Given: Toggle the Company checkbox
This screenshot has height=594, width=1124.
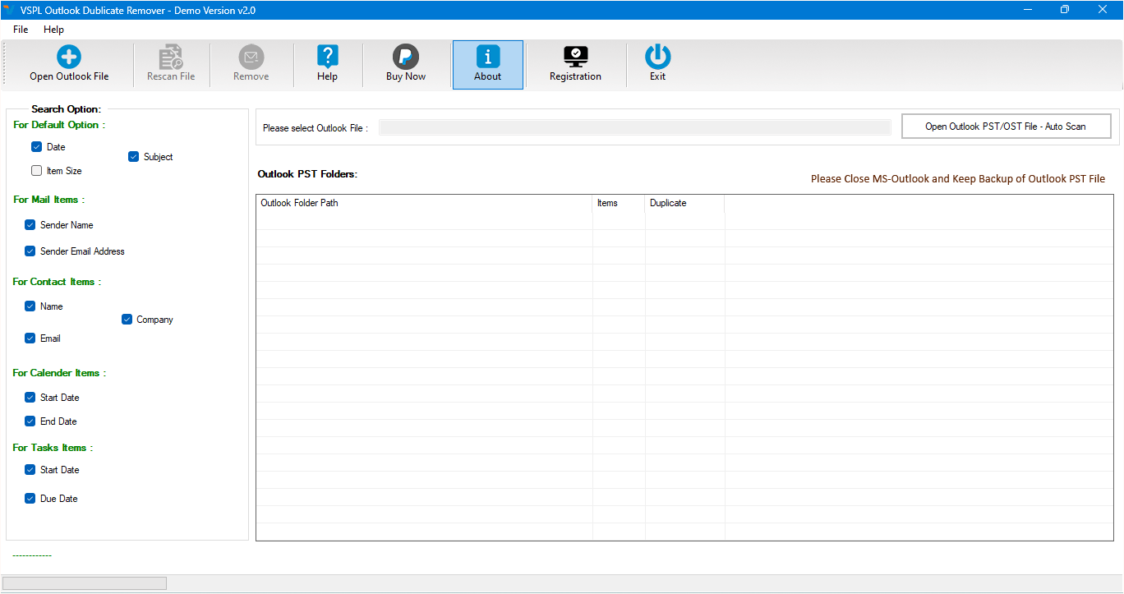Looking at the screenshot, I should click(127, 320).
